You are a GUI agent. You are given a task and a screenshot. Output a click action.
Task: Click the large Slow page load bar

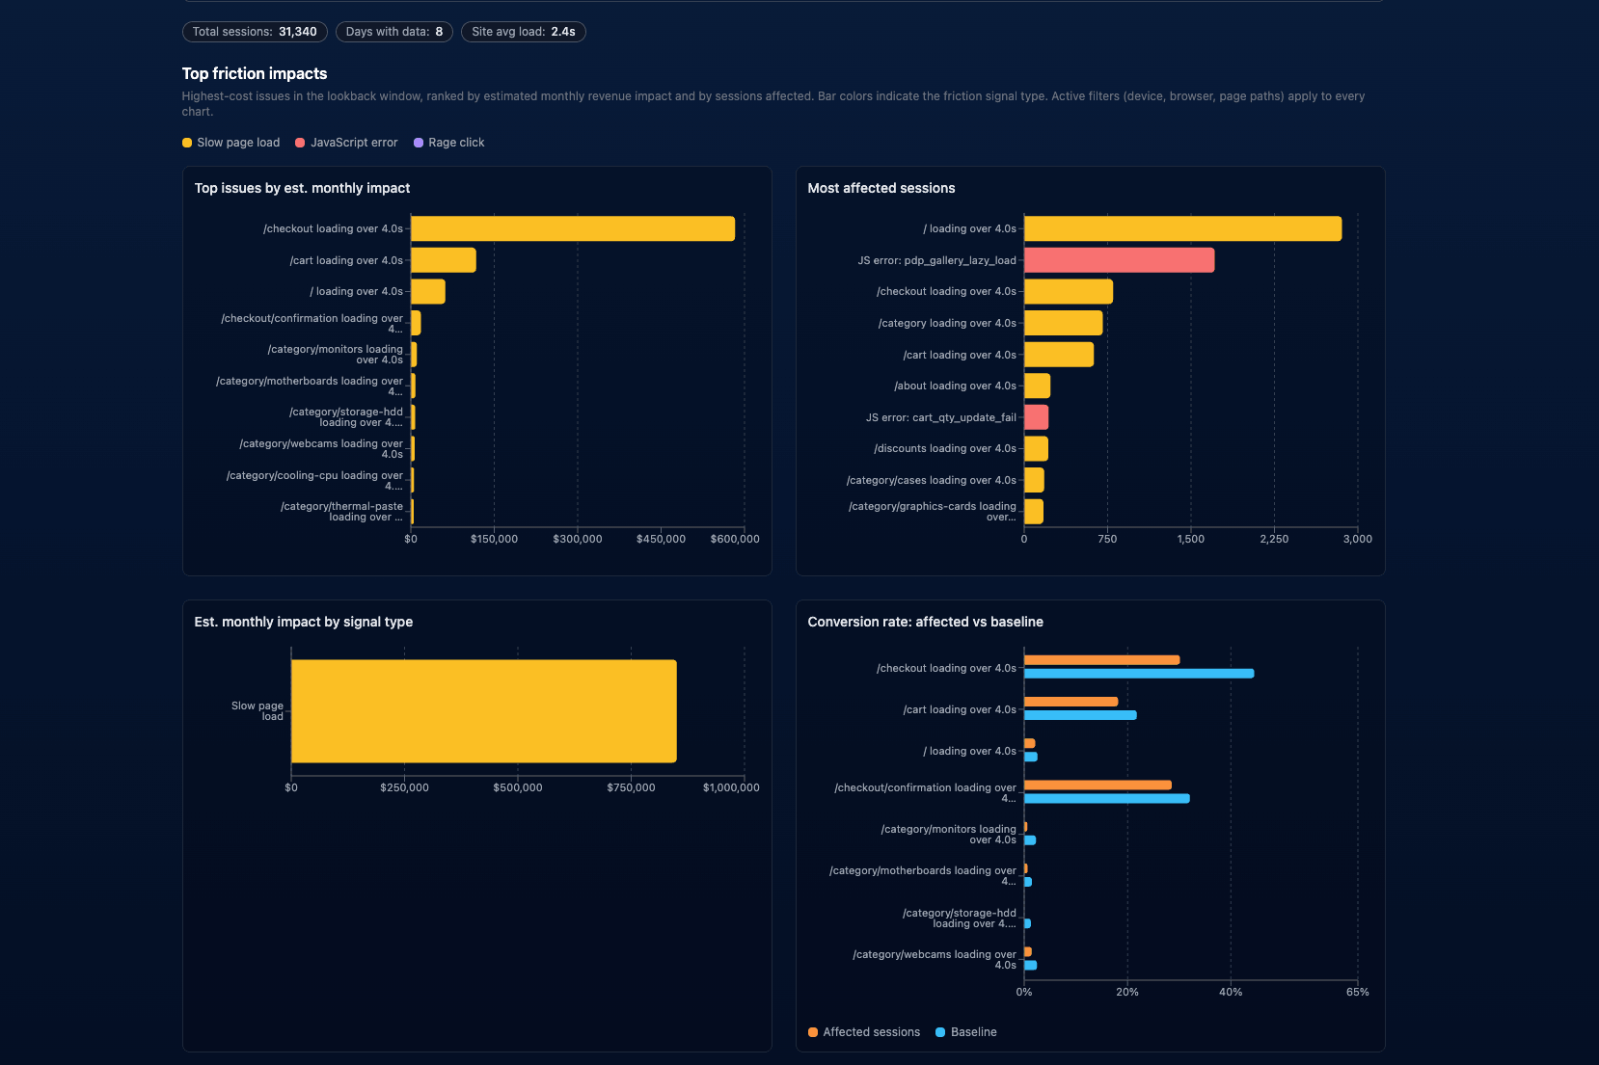[x=484, y=711]
